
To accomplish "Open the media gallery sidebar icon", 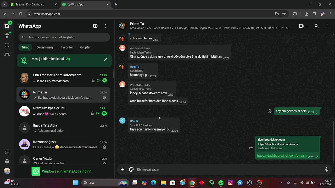I will pos(7,152).
